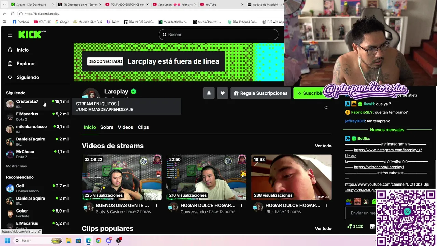Open milenkanolasco's channel
Screen dimensions: 437x246
[x=37, y=129]
